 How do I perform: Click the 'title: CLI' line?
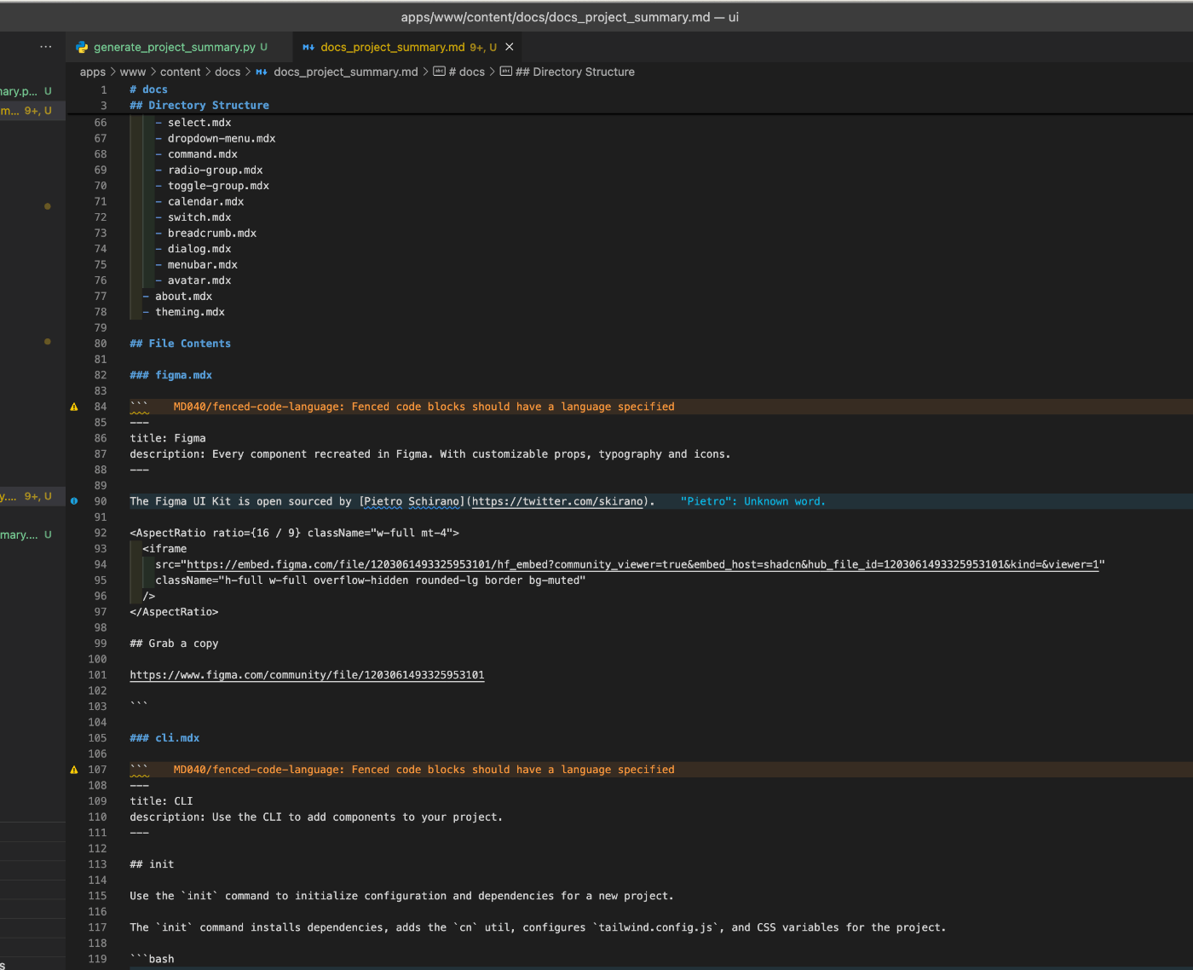click(161, 801)
